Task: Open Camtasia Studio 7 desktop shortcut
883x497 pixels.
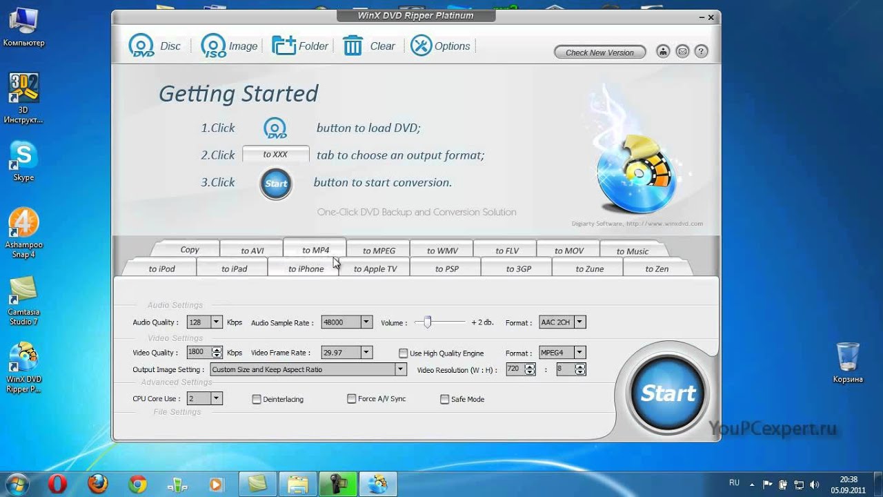Action: tap(23, 300)
